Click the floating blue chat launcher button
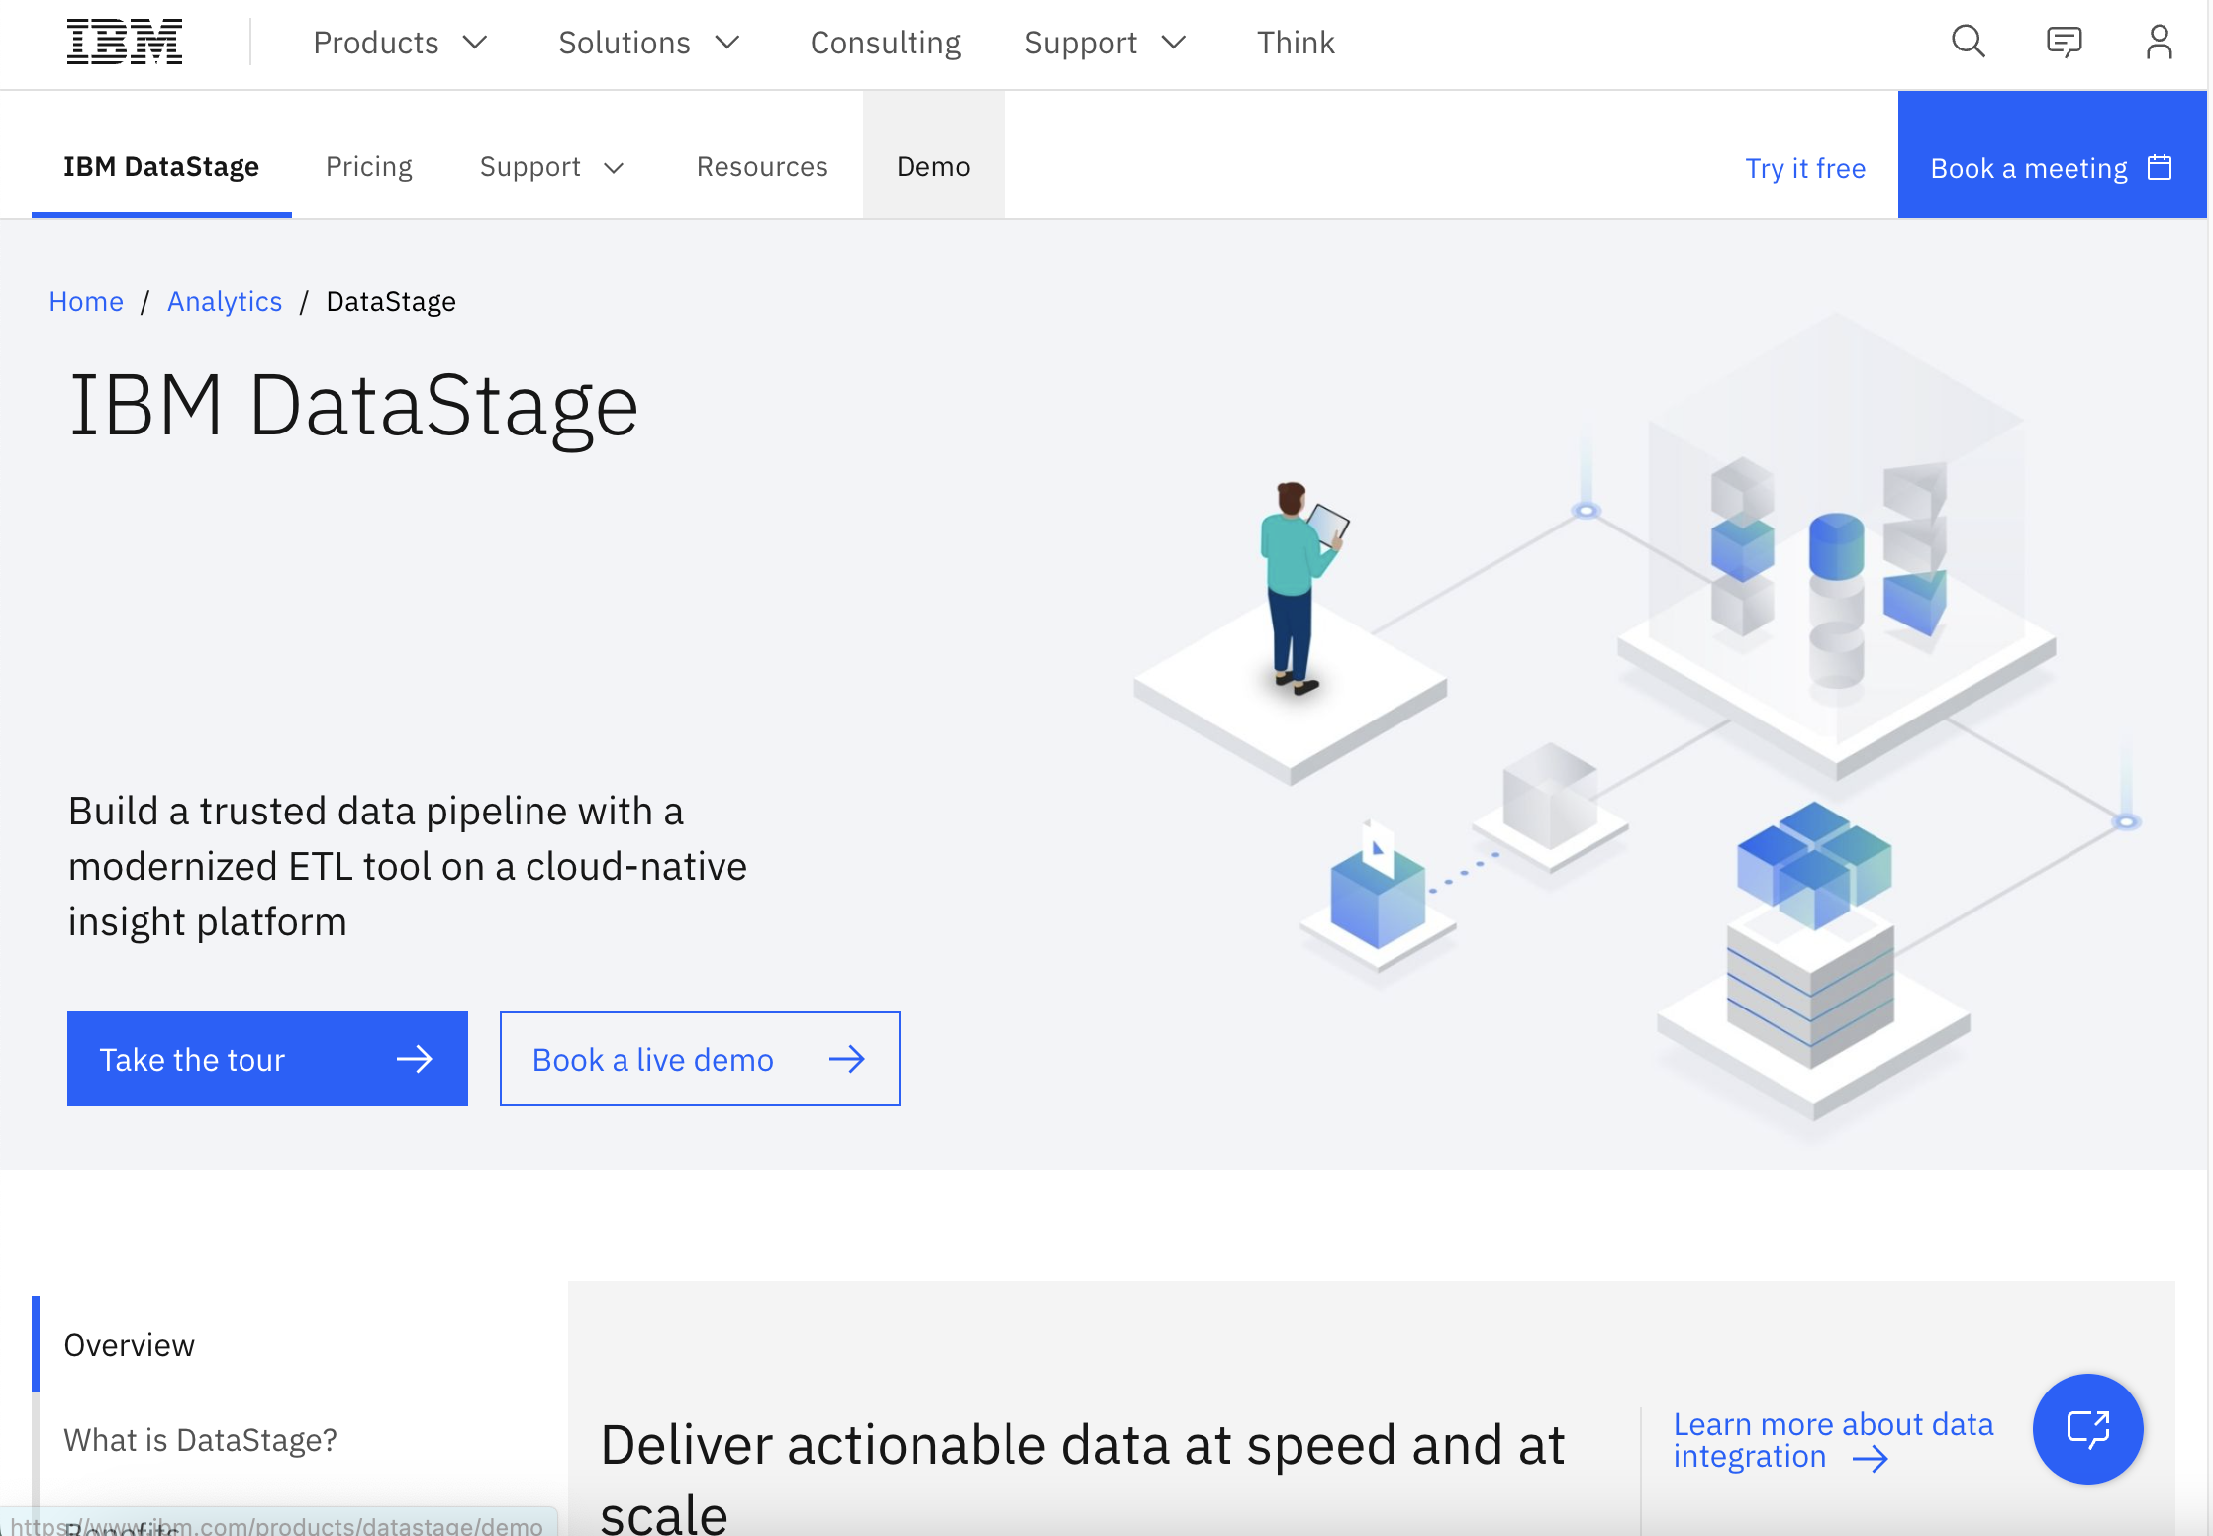Image resolution: width=2213 pixels, height=1536 pixels. click(x=2087, y=1428)
